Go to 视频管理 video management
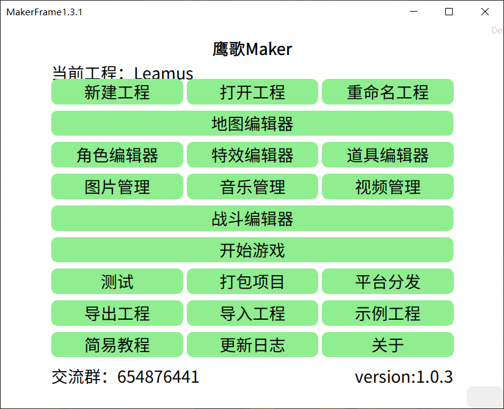Viewport: 504px width, 409px height. point(388,186)
